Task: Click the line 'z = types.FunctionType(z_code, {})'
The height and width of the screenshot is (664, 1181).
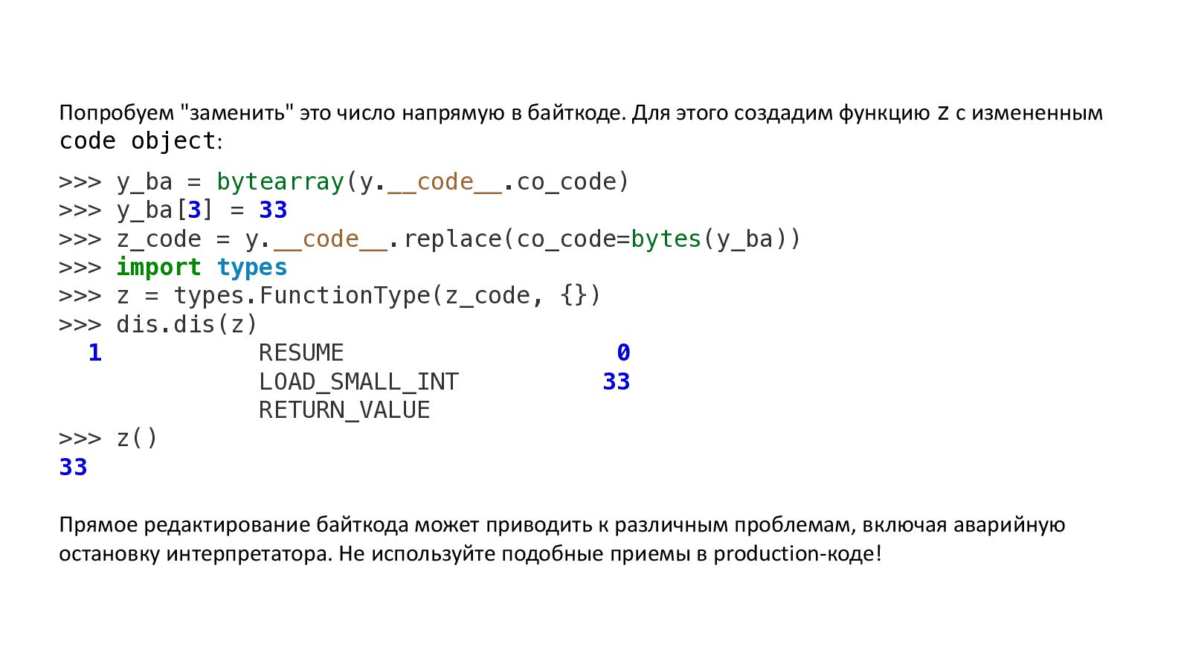Action: pos(330,296)
